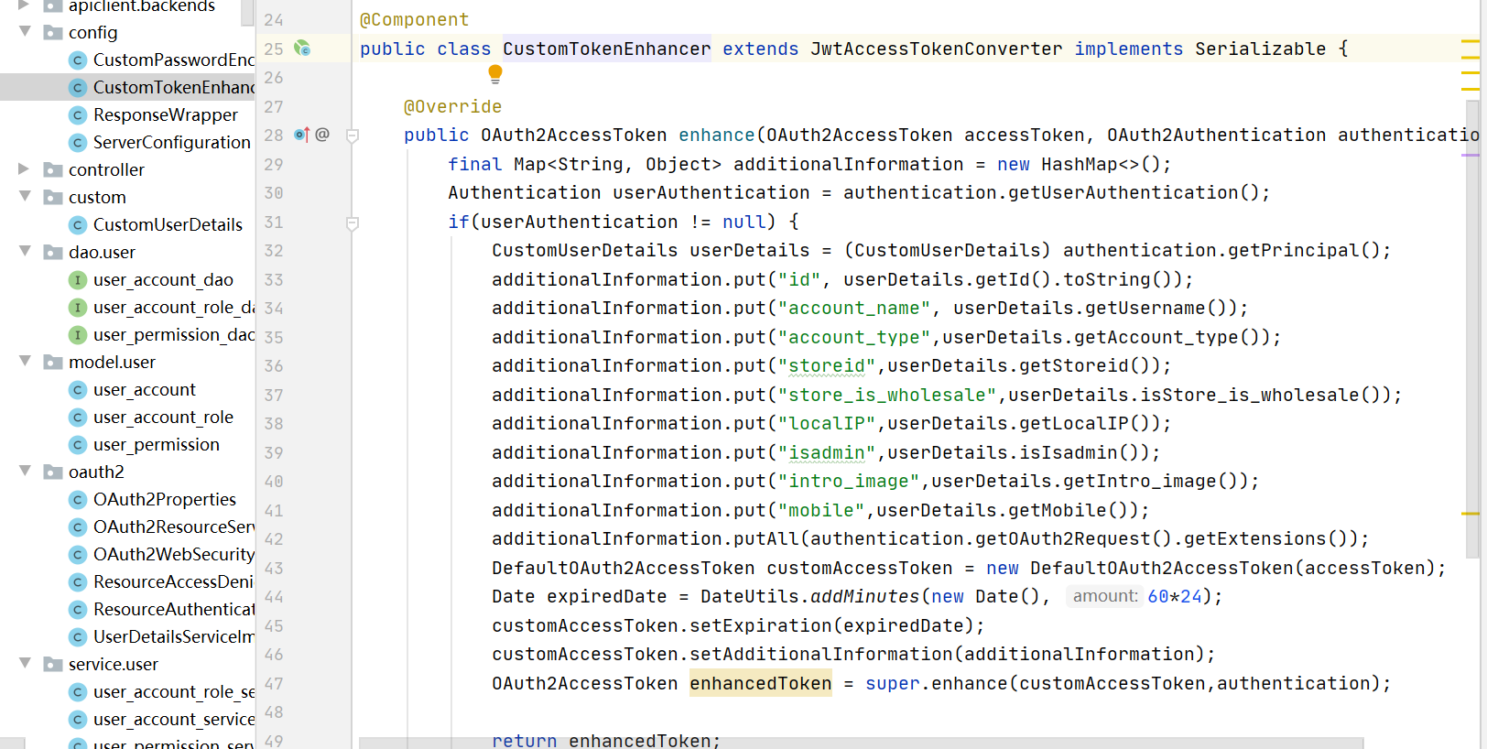The image size is (1487, 749).
Task: Click the purple marker stripe on error bar
Action: (x=1471, y=155)
